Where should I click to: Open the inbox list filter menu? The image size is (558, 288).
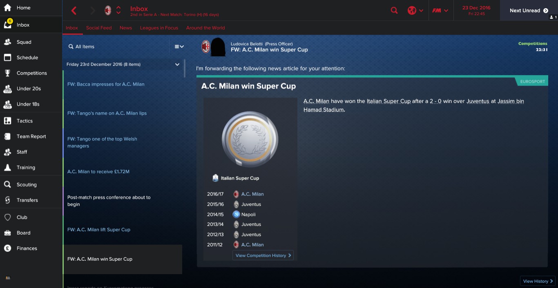[x=179, y=47]
